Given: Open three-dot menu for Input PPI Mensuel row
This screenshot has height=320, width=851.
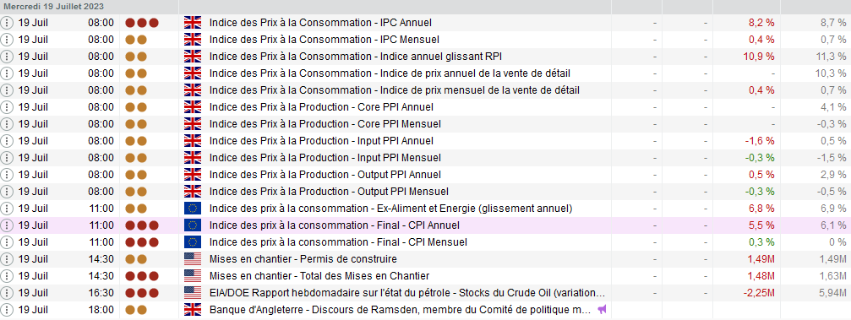Looking at the screenshot, I should click(x=7, y=158).
